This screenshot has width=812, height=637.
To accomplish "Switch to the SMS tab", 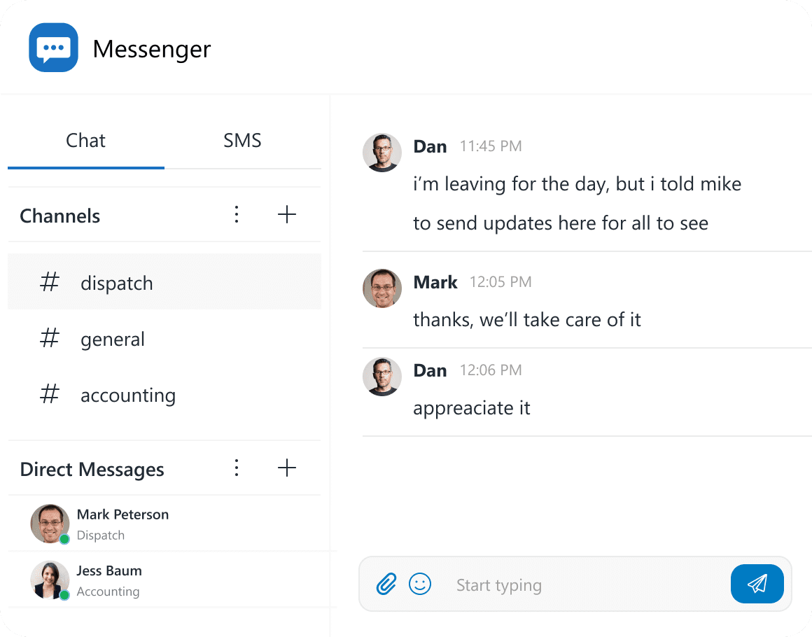I will tap(242, 140).
